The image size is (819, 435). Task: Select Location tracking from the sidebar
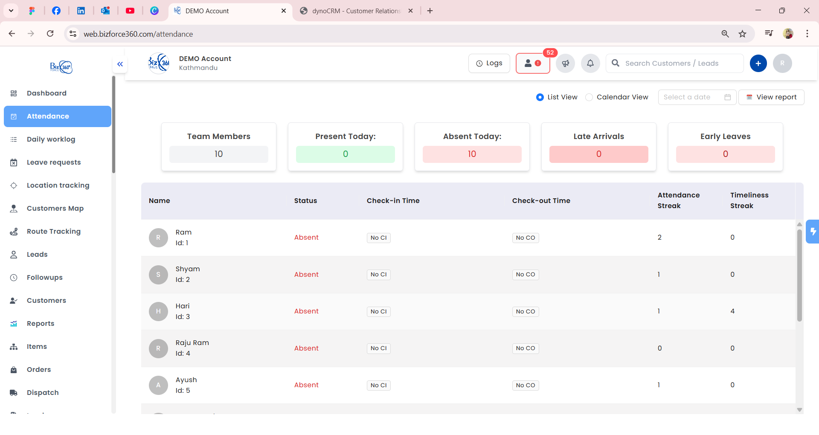coord(58,185)
